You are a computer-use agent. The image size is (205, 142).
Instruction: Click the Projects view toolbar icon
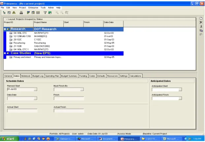click(9, 13)
